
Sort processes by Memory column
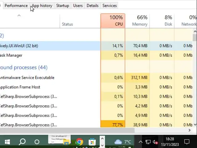coord(137,21)
